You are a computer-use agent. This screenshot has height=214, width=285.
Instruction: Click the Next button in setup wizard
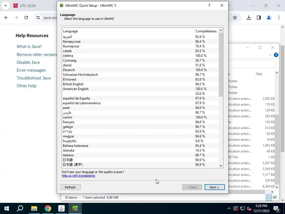(x=215, y=187)
